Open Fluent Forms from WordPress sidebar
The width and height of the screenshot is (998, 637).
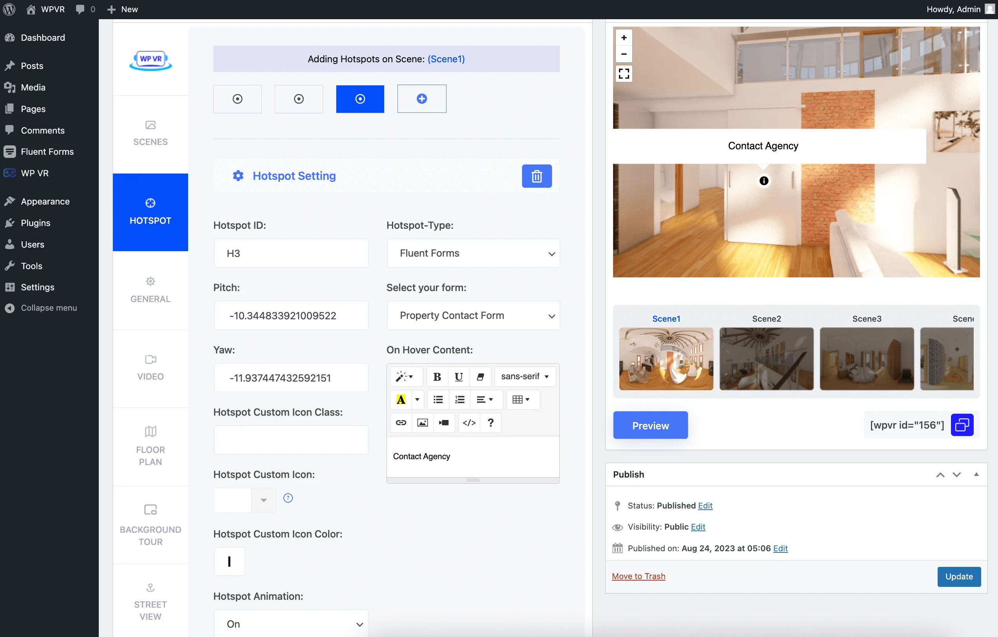pos(47,151)
